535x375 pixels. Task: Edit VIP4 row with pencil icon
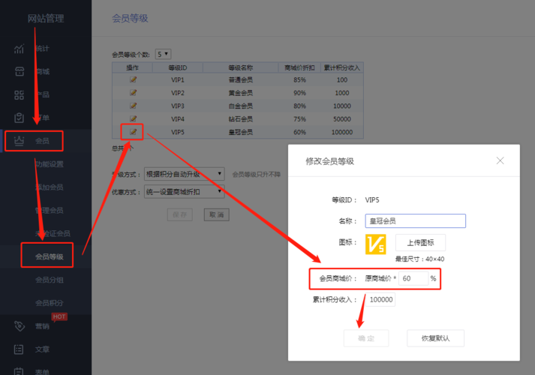tap(133, 118)
